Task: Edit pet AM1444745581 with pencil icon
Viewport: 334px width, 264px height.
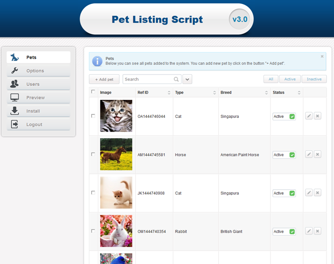Action: pos(308,154)
